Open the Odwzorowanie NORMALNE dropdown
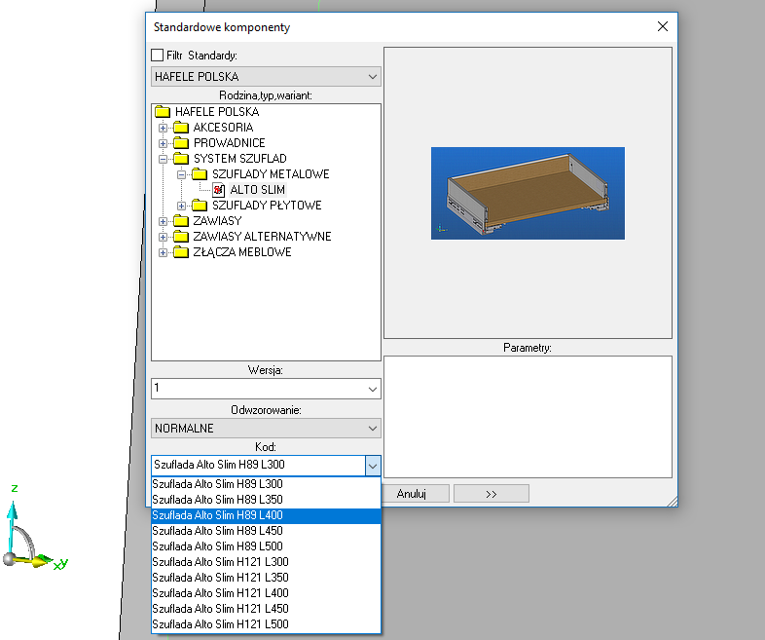Viewport: 765px width, 640px height. click(x=266, y=428)
